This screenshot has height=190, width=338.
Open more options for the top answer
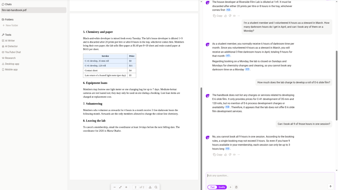[x=239, y=16]
